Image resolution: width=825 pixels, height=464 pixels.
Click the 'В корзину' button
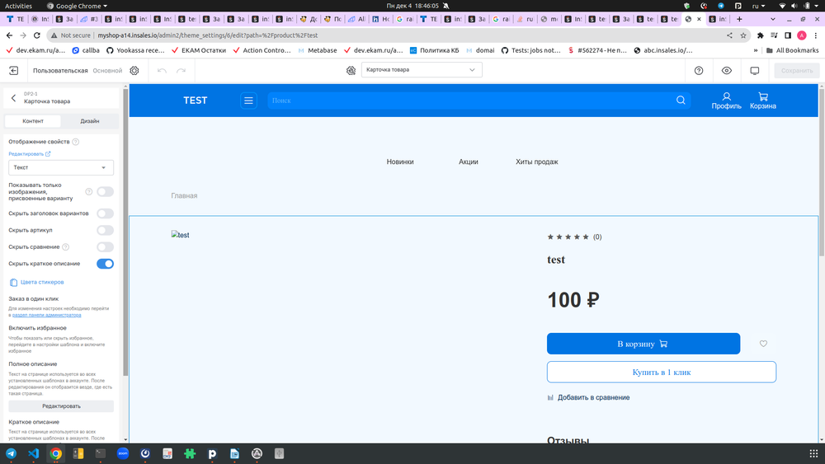pyautogui.click(x=643, y=344)
